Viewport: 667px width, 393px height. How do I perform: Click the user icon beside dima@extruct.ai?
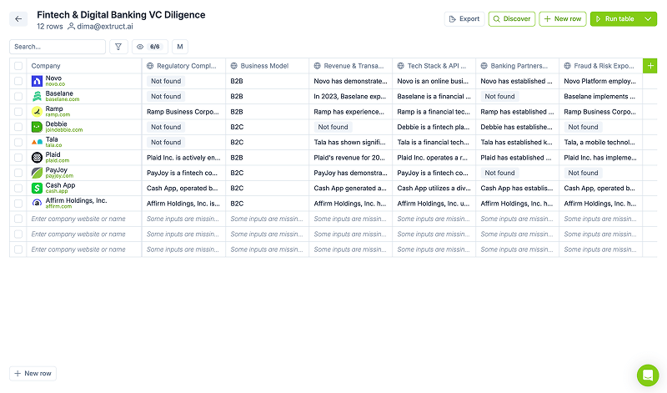pos(72,27)
